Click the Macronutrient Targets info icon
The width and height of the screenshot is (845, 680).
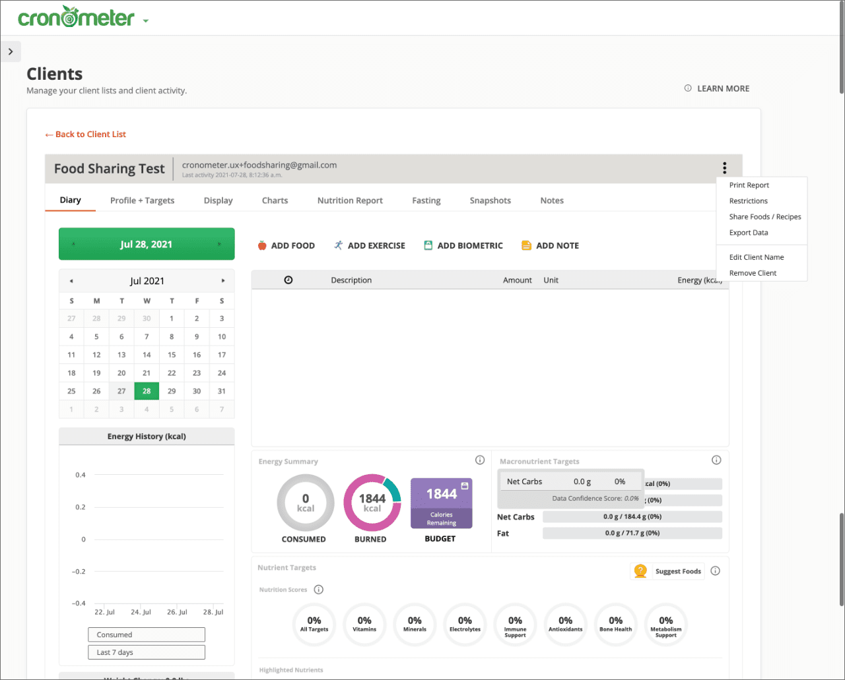[716, 460]
